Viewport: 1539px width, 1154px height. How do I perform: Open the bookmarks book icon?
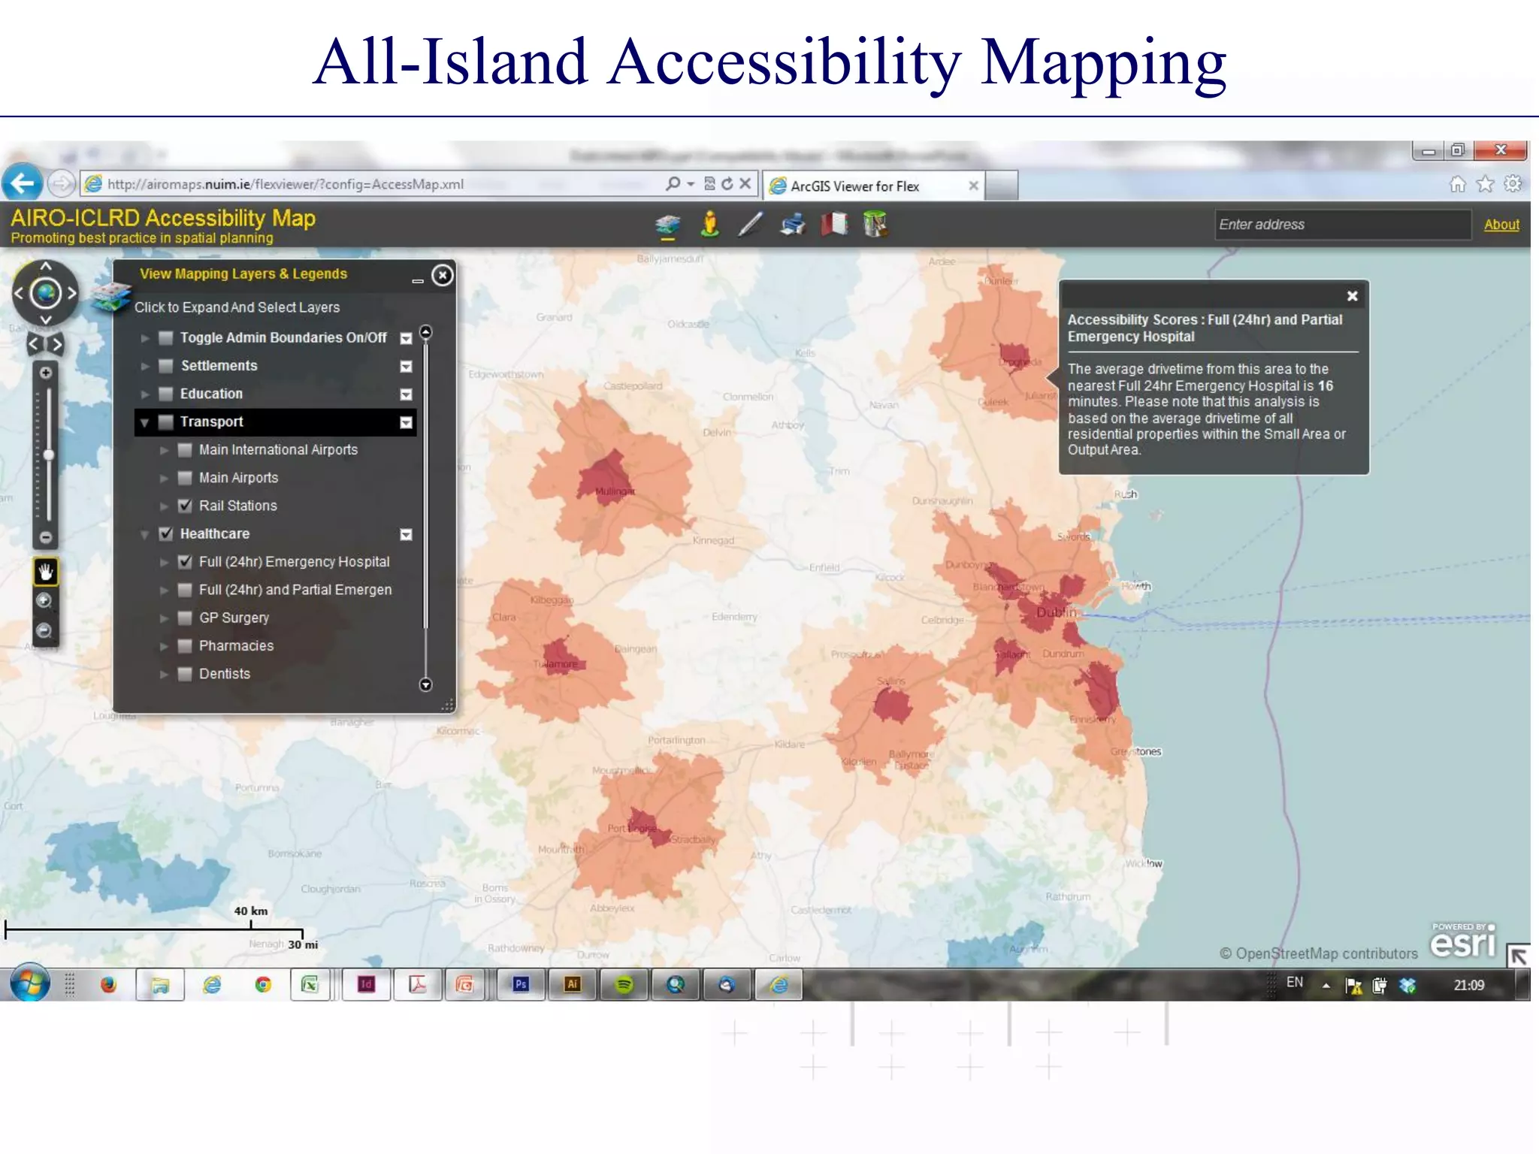[x=834, y=225]
